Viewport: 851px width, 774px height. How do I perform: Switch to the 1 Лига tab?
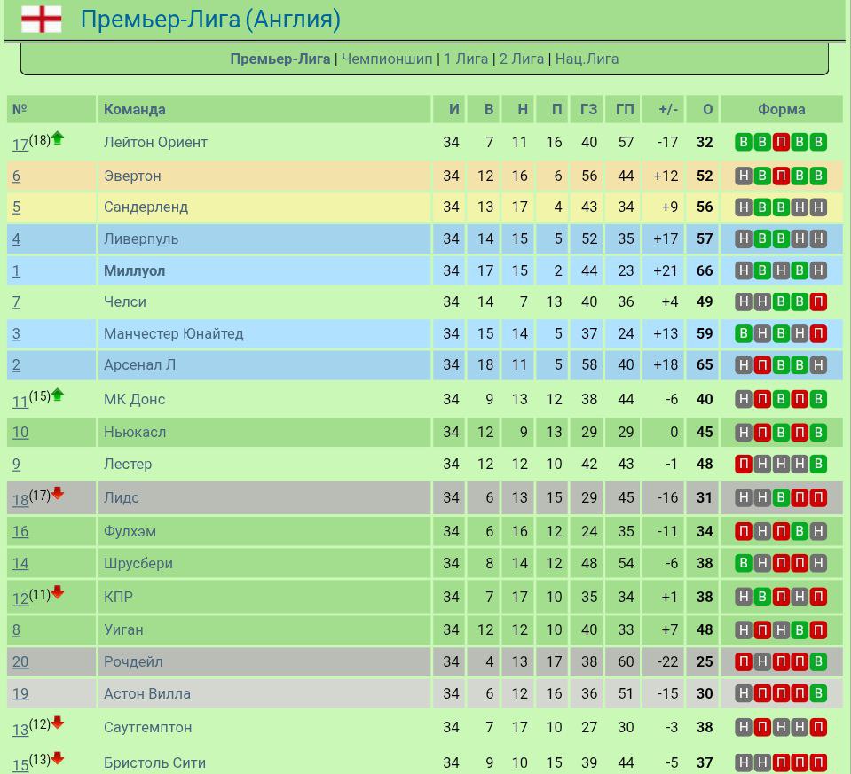coord(466,59)
